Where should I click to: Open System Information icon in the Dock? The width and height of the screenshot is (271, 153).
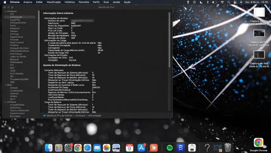tap(192, 148)
